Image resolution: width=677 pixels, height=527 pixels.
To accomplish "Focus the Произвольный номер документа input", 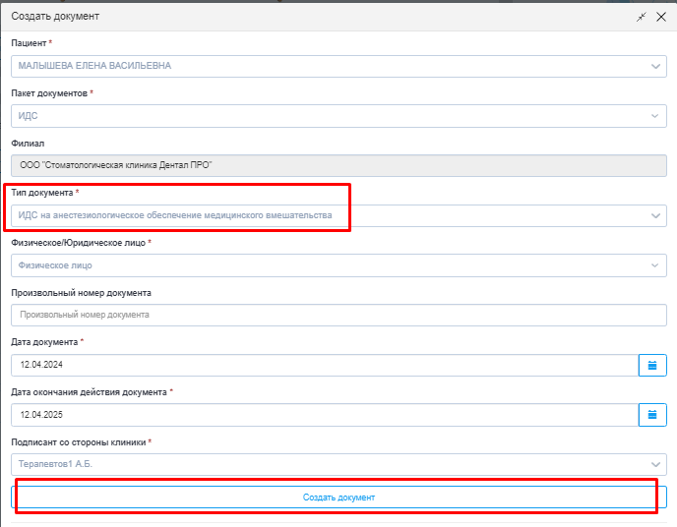I will click(x=338, y=315).
